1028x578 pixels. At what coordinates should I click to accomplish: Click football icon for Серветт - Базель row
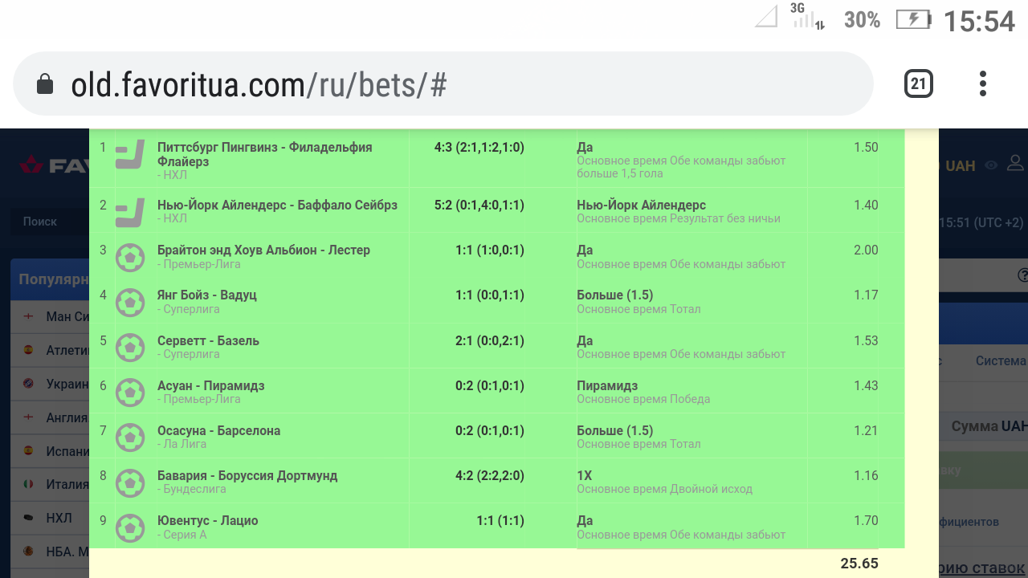click(130, 348)
